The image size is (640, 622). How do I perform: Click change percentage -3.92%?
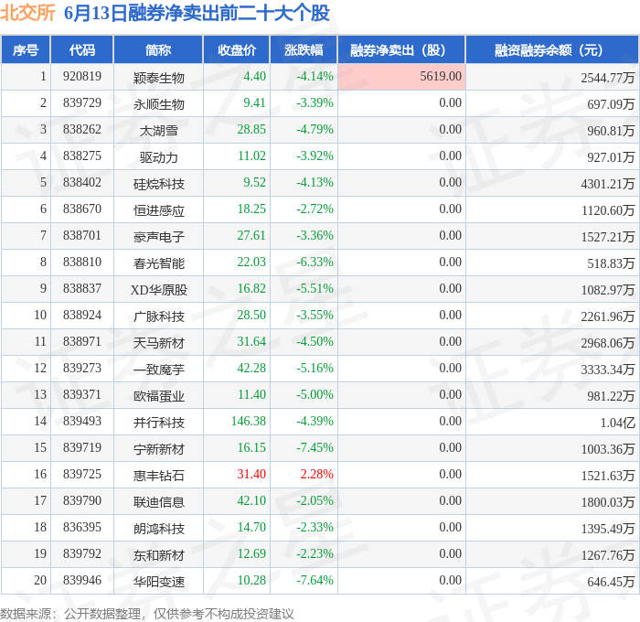[x=315, y=156]
